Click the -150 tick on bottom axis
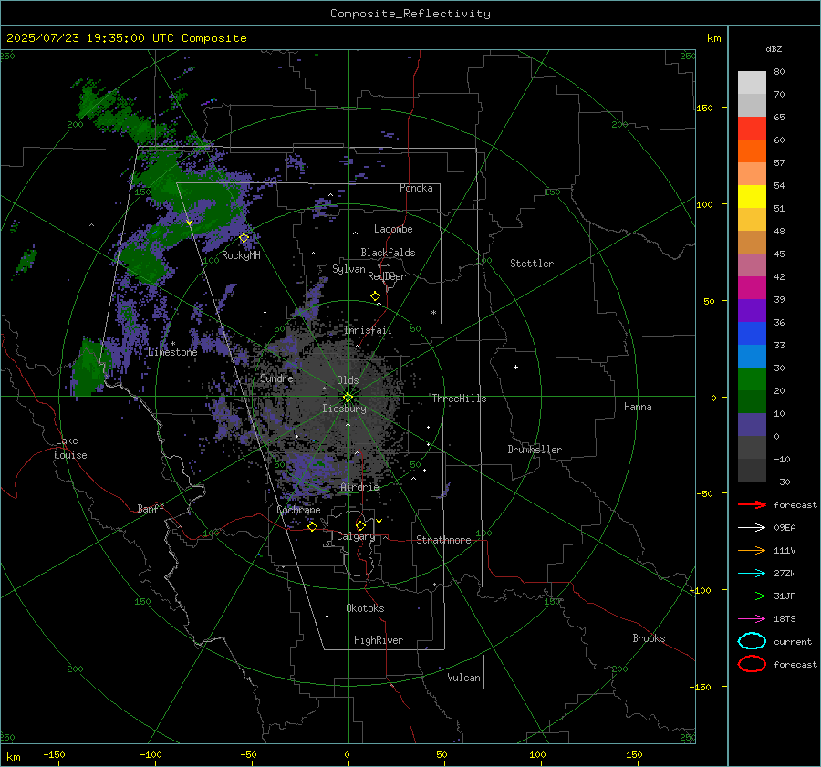Viewport: 821px width, 767px height. click(x=54, y=754)
